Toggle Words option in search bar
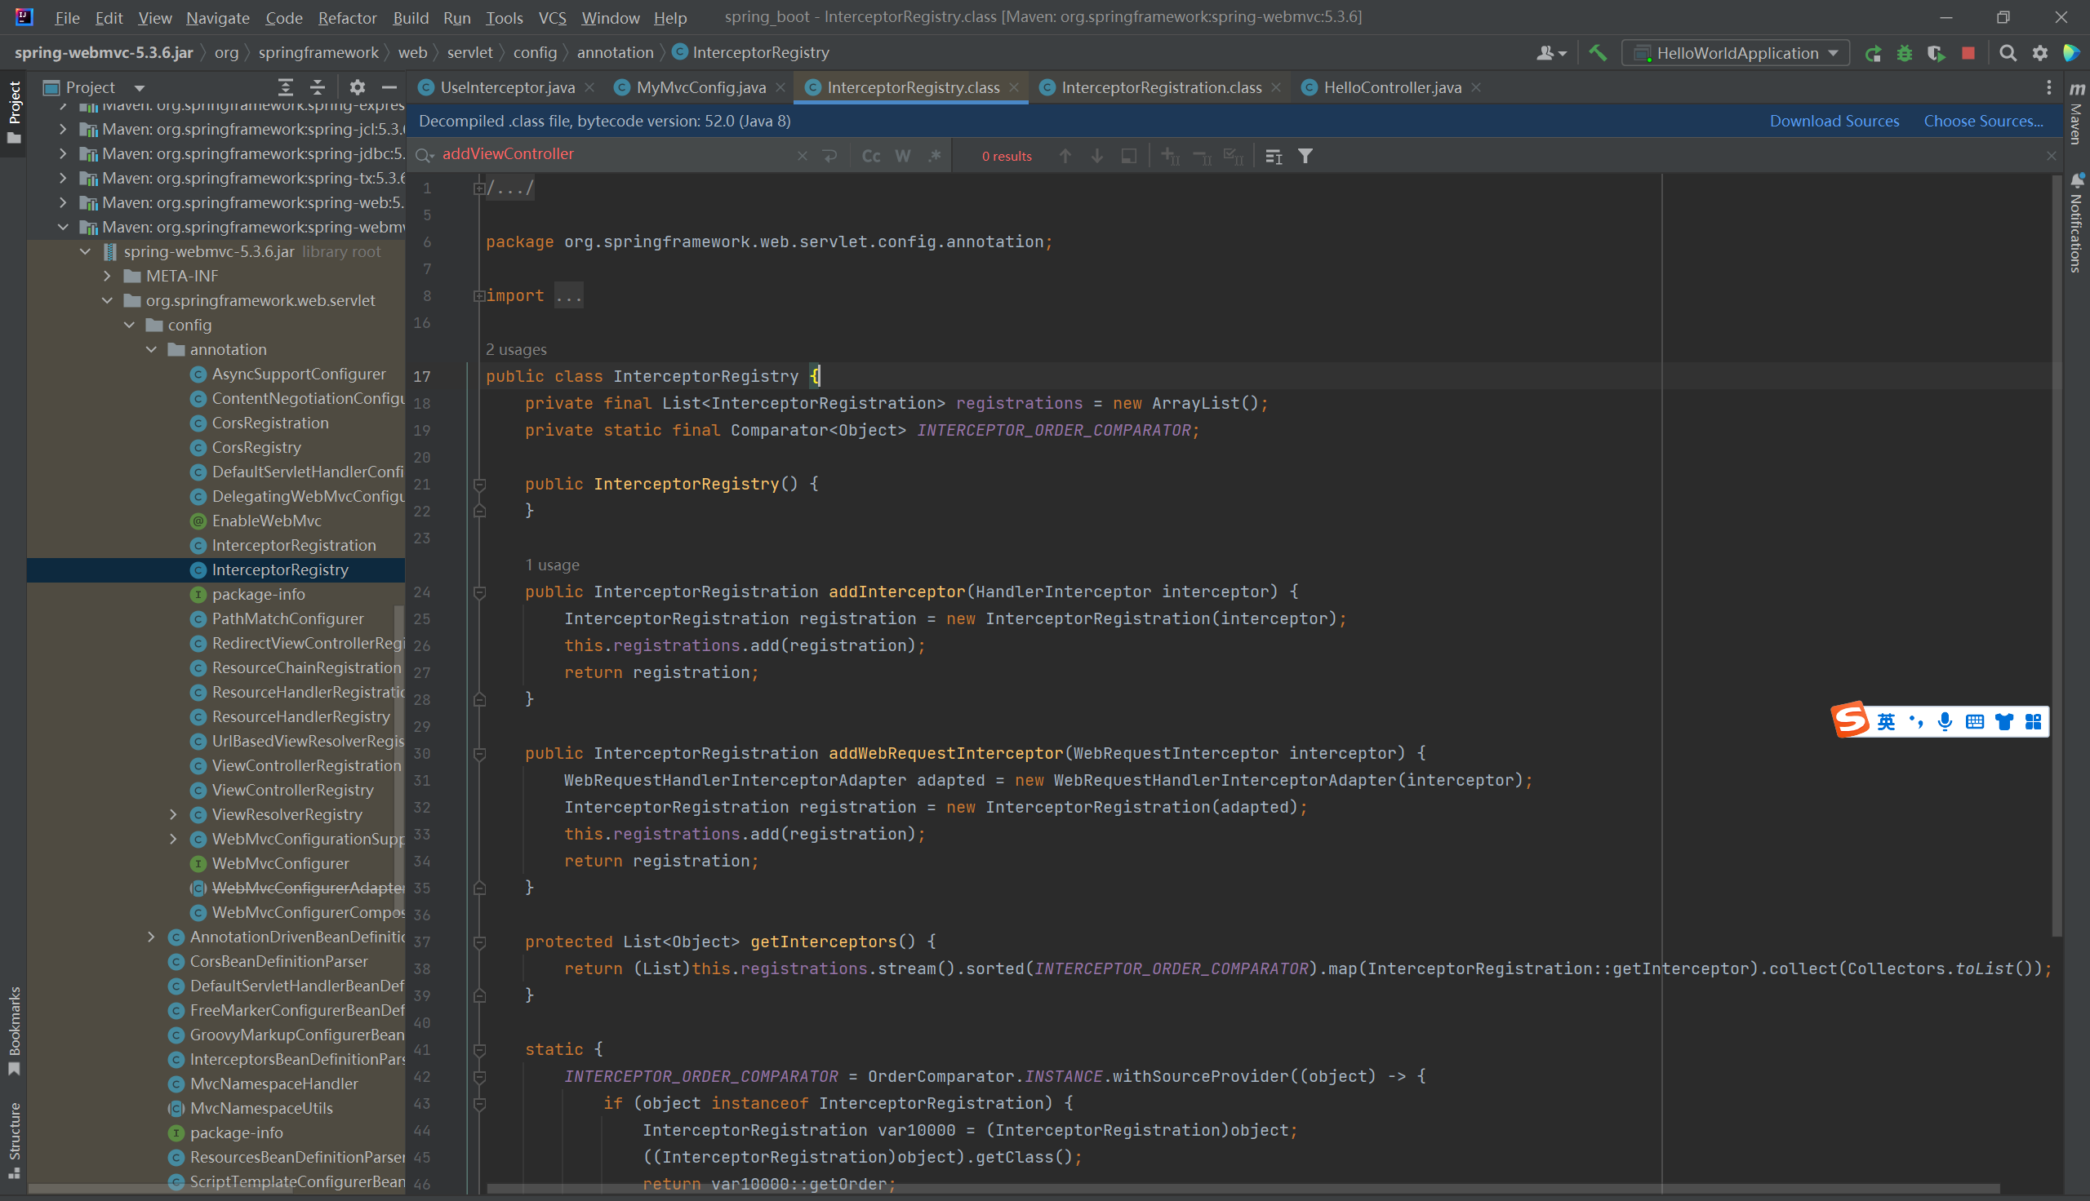 pyautogui.click(x=903, y=156)
